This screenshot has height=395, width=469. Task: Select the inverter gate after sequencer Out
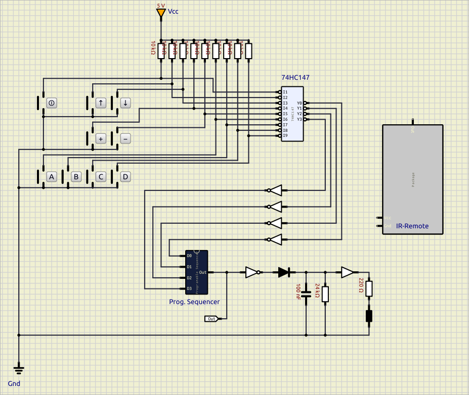point(251,272)
